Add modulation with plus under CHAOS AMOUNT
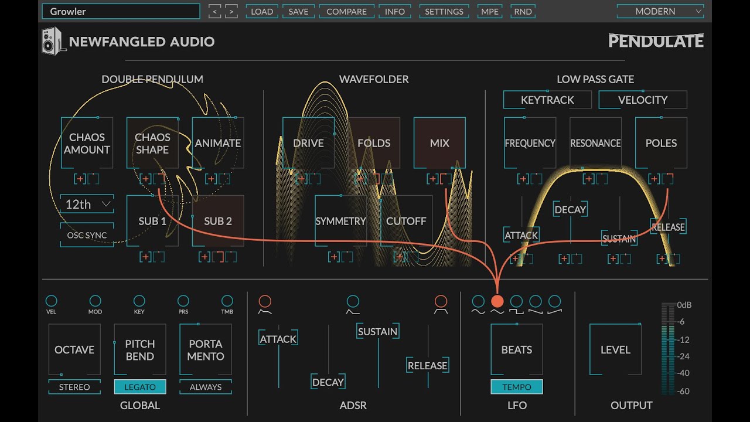750x422 pixels. click(x=80, y=179)
